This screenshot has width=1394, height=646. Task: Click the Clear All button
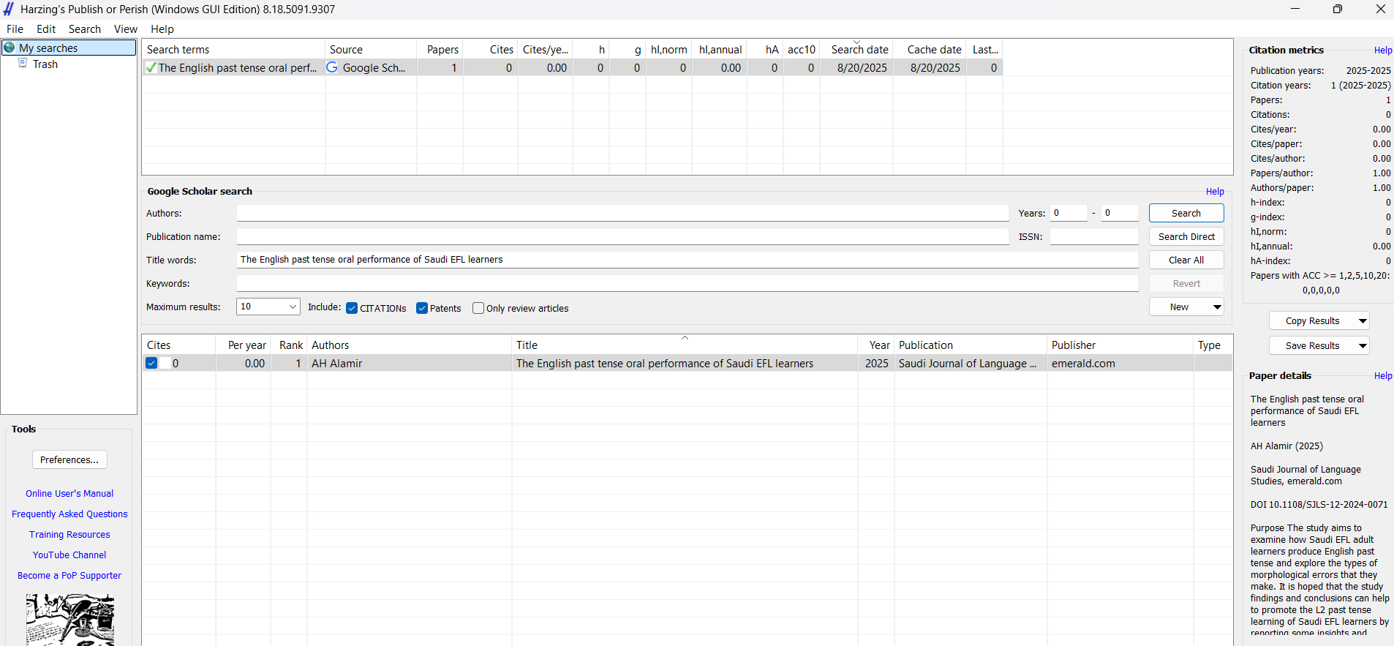[x=1186, y=260]
